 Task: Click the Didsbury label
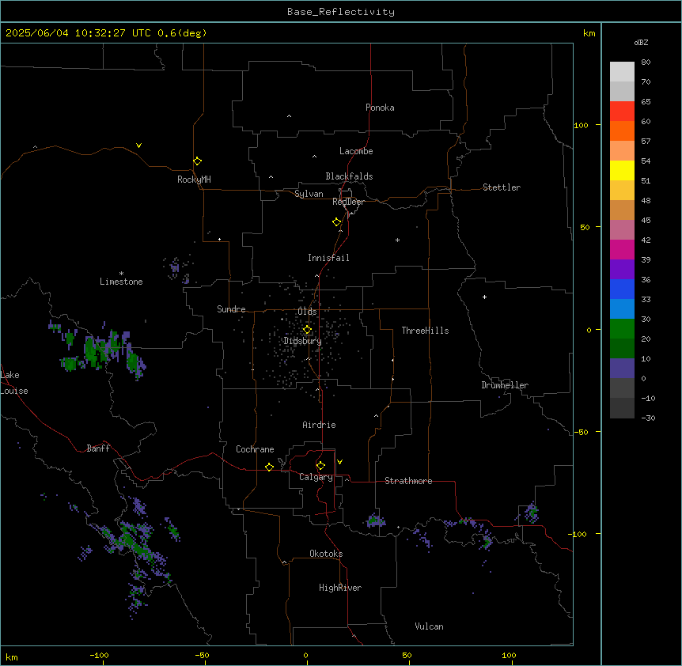click(303, 341)
